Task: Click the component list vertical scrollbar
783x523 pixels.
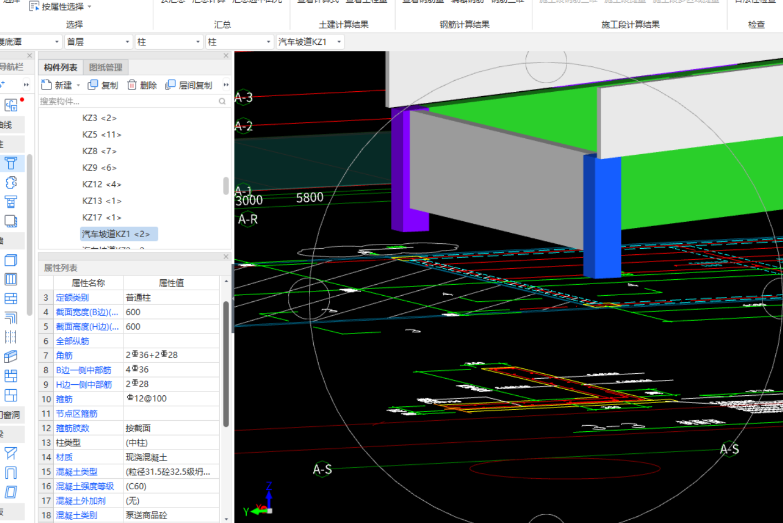Action: (x=226, y=186)
